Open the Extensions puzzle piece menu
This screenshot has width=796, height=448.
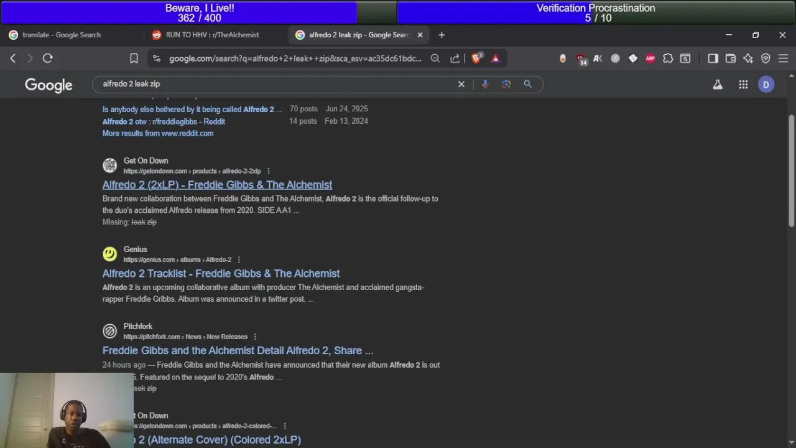click(x=668, y=58)
